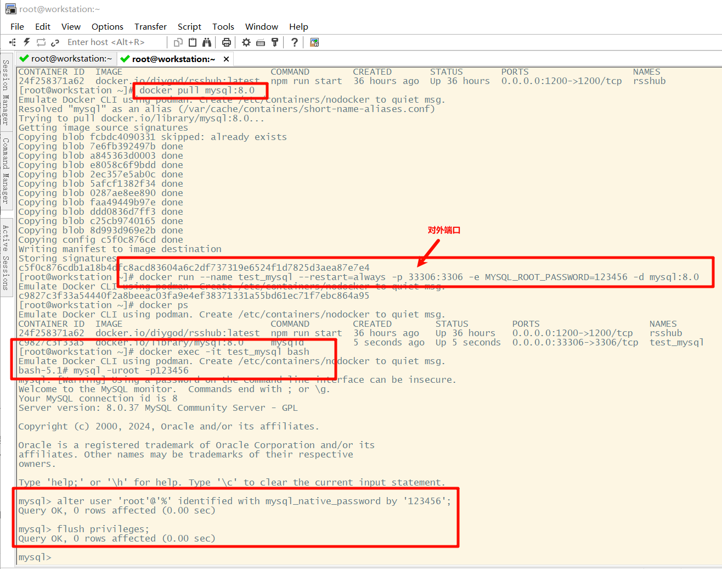Open the Window menu
The width and height of the screenshot is (722, 569).
click(262, 26)
